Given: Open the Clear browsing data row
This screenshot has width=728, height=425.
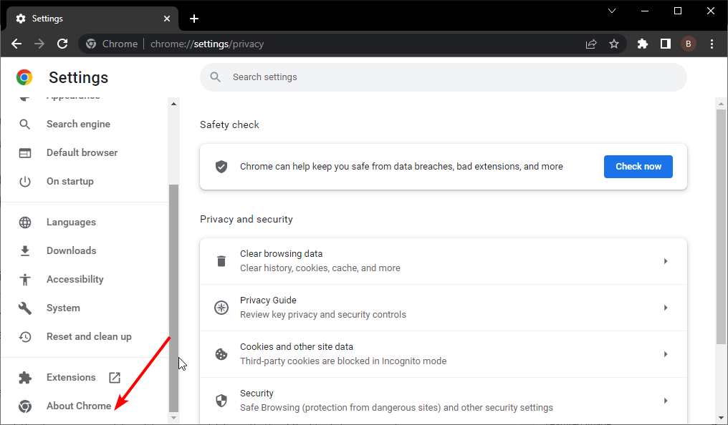Looking at the screenshot, I should pyautogui.click(x=444, y=261).
